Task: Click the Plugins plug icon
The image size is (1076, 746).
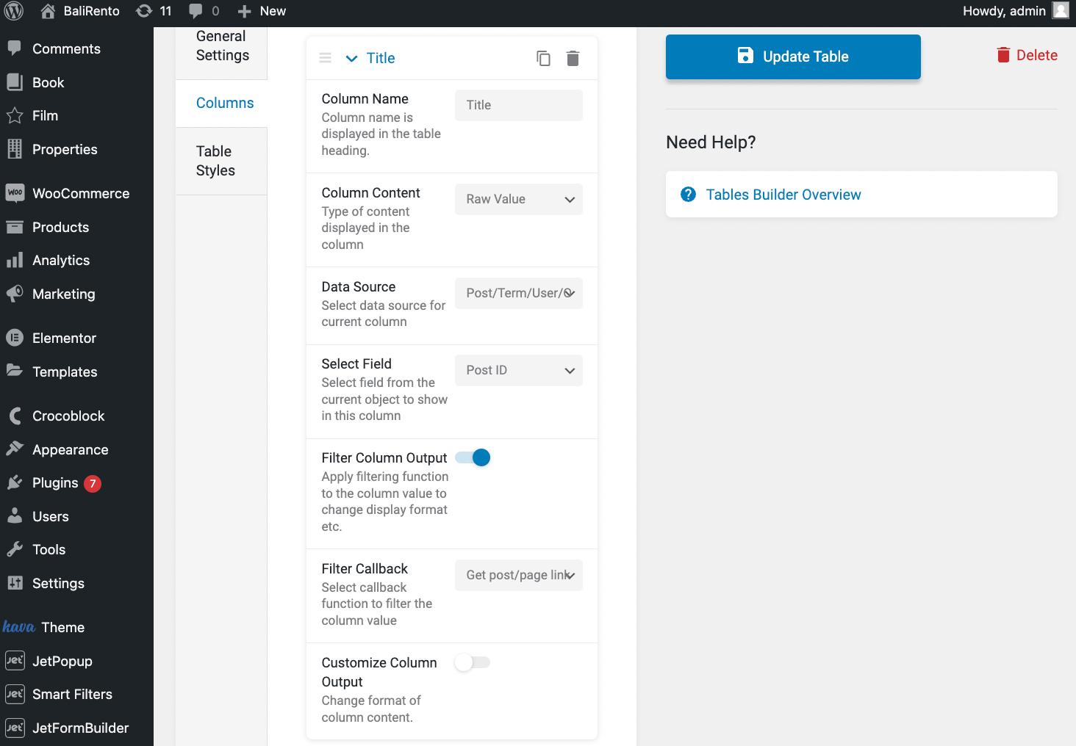Action: tap(14, 482)
